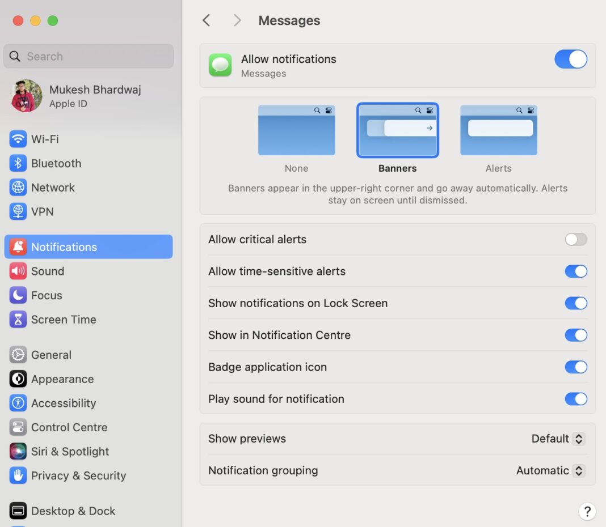Screen dimensions: 606x527
Task: Turn off Badge application icon
Action: point(576,367)
